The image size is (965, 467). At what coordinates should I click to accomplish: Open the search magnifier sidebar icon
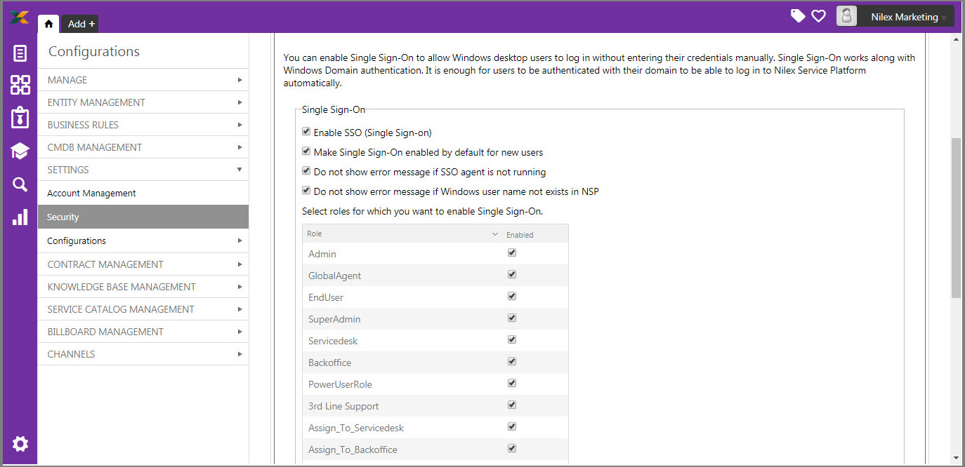(20, 184)
